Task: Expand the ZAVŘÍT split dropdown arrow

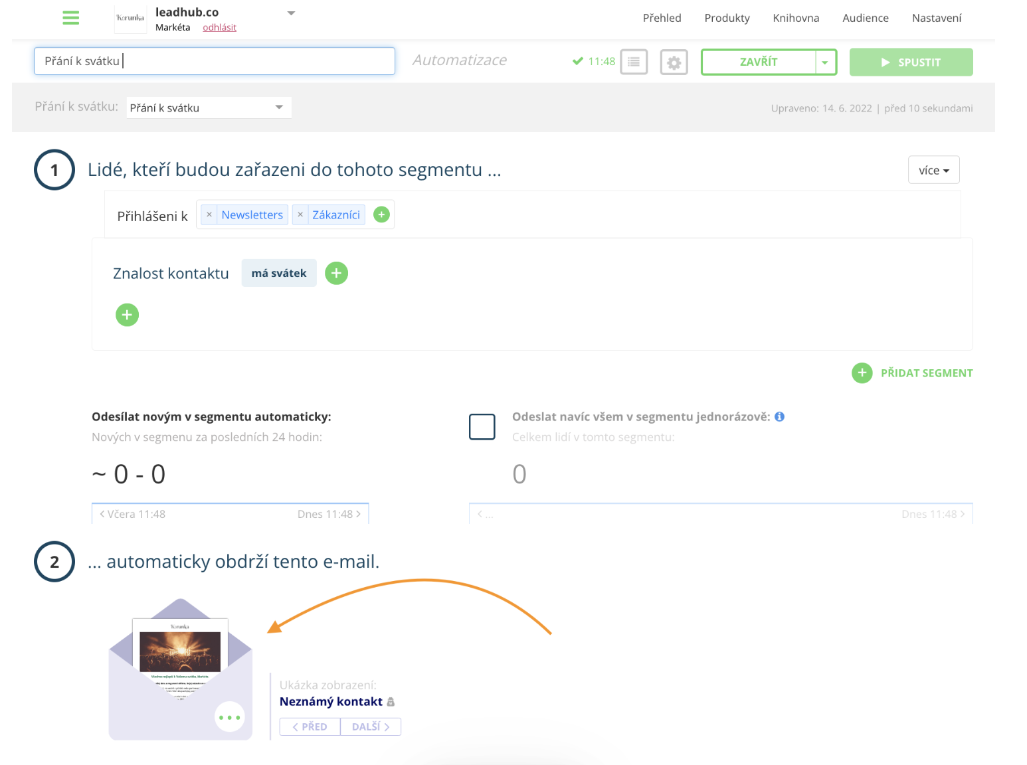Action: tap(825, 62)
